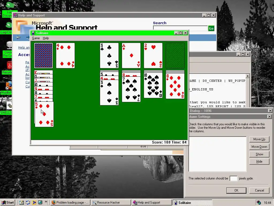
Task: Select the 5 of diamonds tableau card
Action: [x=44, y=114]
